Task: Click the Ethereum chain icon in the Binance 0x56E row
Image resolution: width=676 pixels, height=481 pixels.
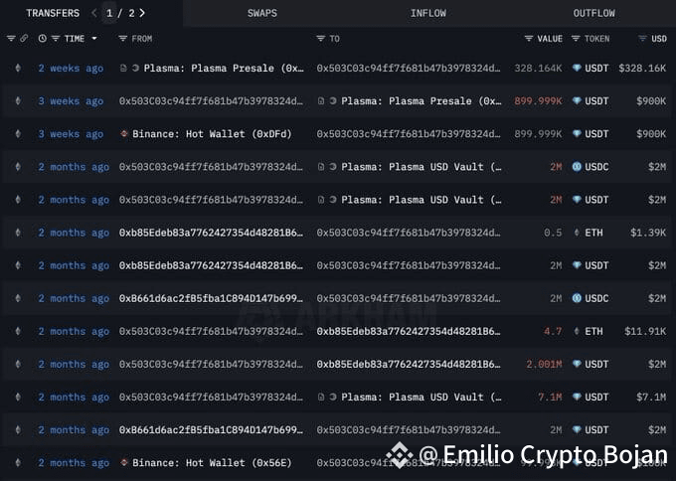Action: 18,463
